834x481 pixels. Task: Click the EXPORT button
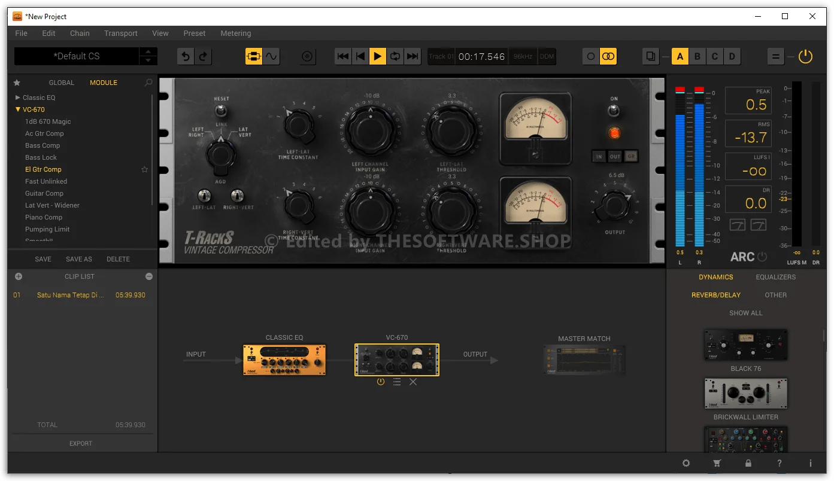pos(81,443)
